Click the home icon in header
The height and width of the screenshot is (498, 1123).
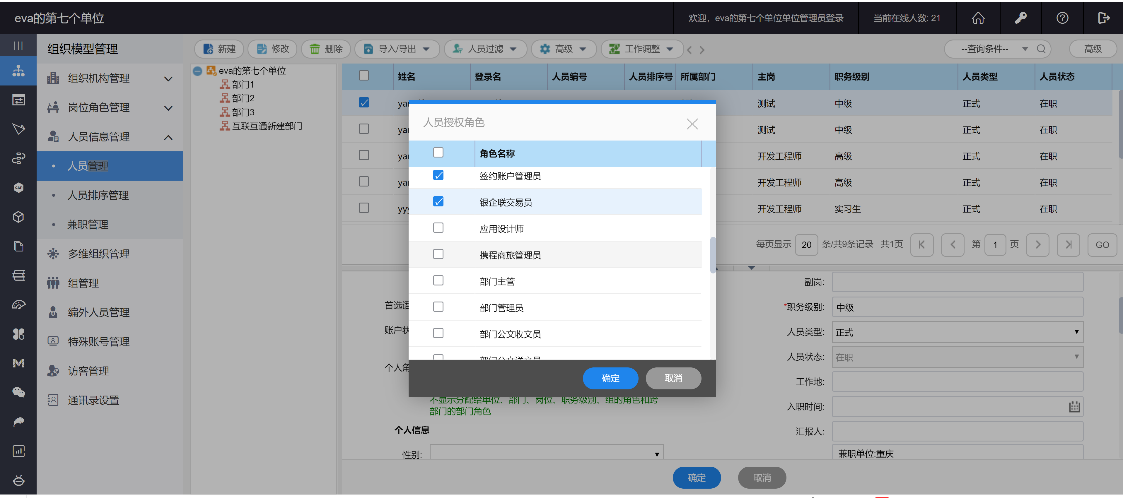point(978,18)
